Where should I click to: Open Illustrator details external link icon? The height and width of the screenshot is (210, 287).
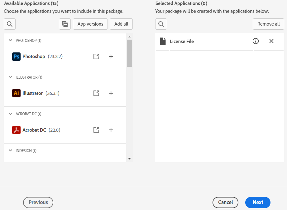coord(96,93)
